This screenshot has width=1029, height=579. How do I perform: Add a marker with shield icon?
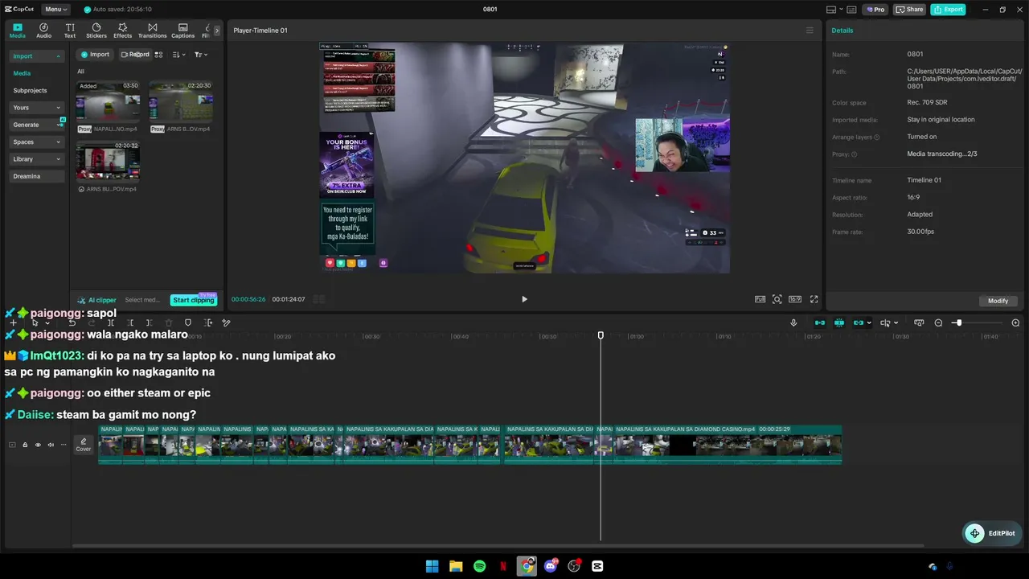(x=188, y=322)
